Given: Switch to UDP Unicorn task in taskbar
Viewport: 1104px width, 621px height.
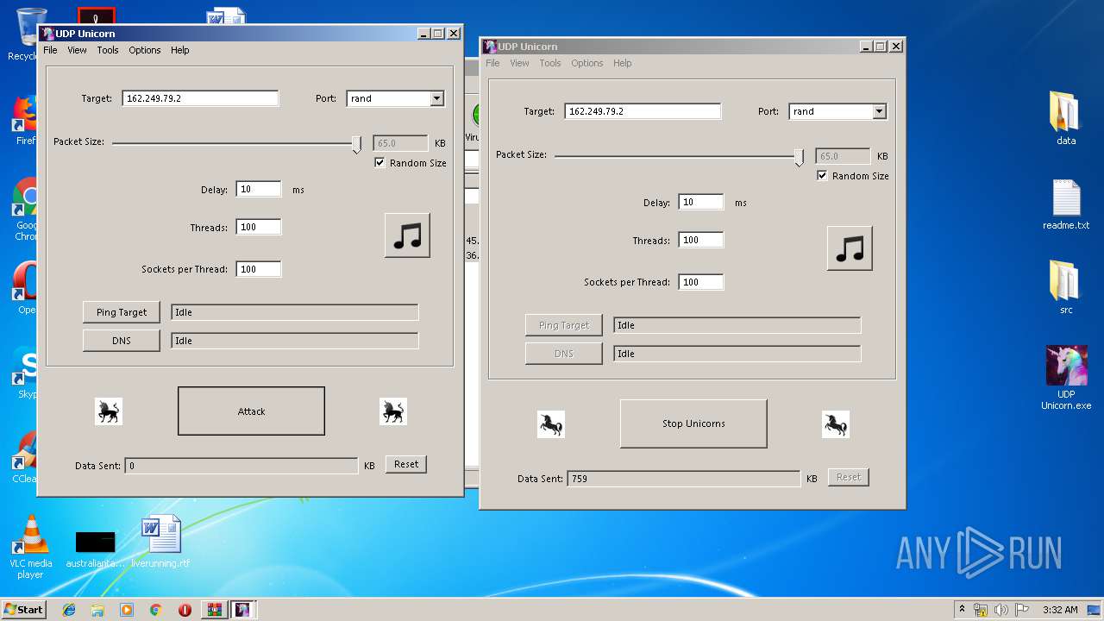Looking at the screenshot, I should point(243,610).
